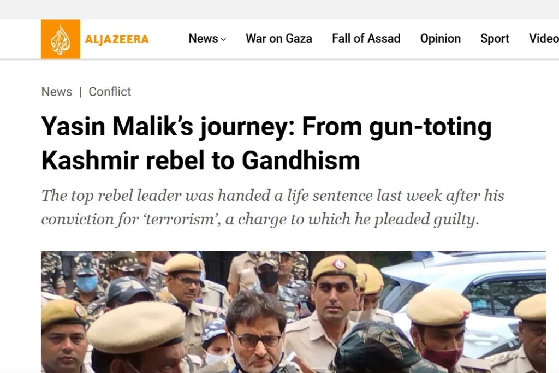Open the News navigation menu
The image size is (559, 373).
(x=203, y=38)
